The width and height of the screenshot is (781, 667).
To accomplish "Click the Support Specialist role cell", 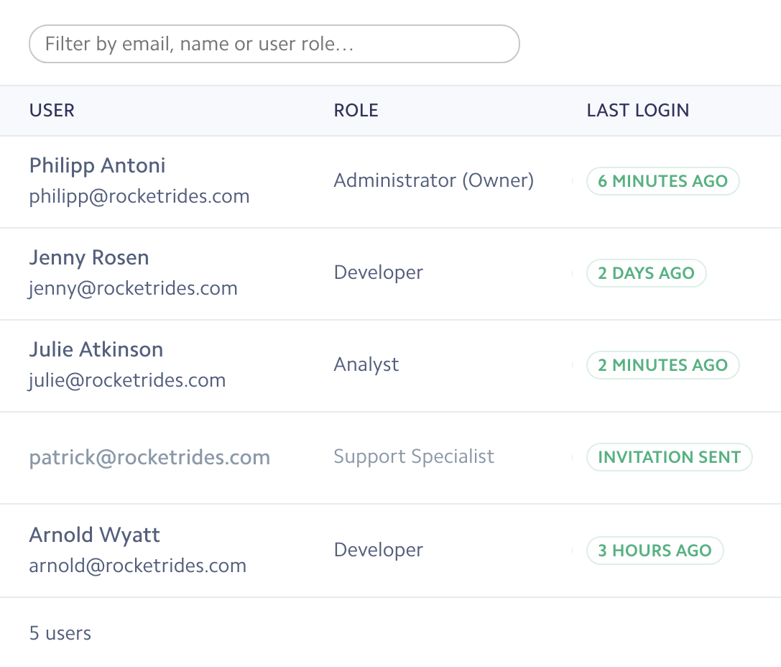I will (x=414, y=457).
